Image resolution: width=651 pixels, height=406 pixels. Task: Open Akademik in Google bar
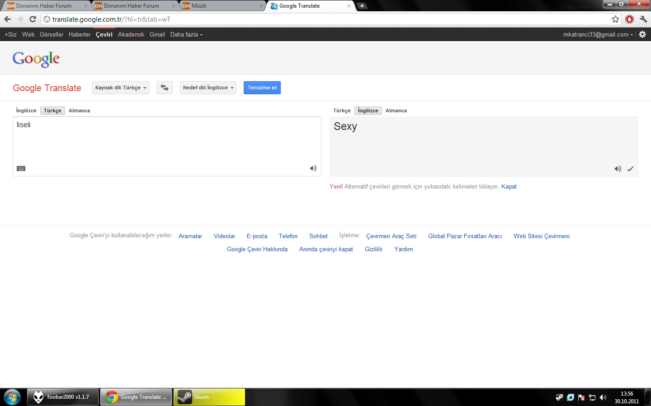pyautogui.click(x=131, y=34)
